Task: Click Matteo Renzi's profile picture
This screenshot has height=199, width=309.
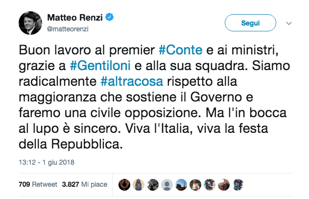Action: pos(30,23)
